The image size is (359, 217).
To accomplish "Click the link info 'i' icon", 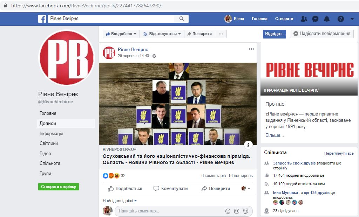I will 248,145.
